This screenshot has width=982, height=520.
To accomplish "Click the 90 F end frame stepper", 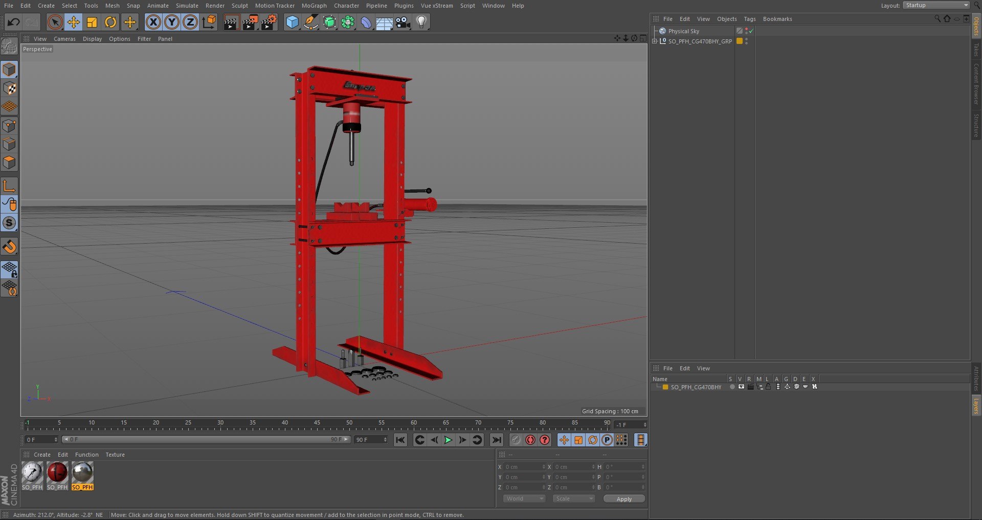I will click(385, 440).
